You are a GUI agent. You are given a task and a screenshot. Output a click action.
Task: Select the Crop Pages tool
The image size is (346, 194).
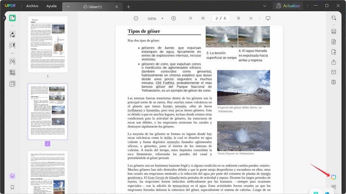[x=12, y=73]
